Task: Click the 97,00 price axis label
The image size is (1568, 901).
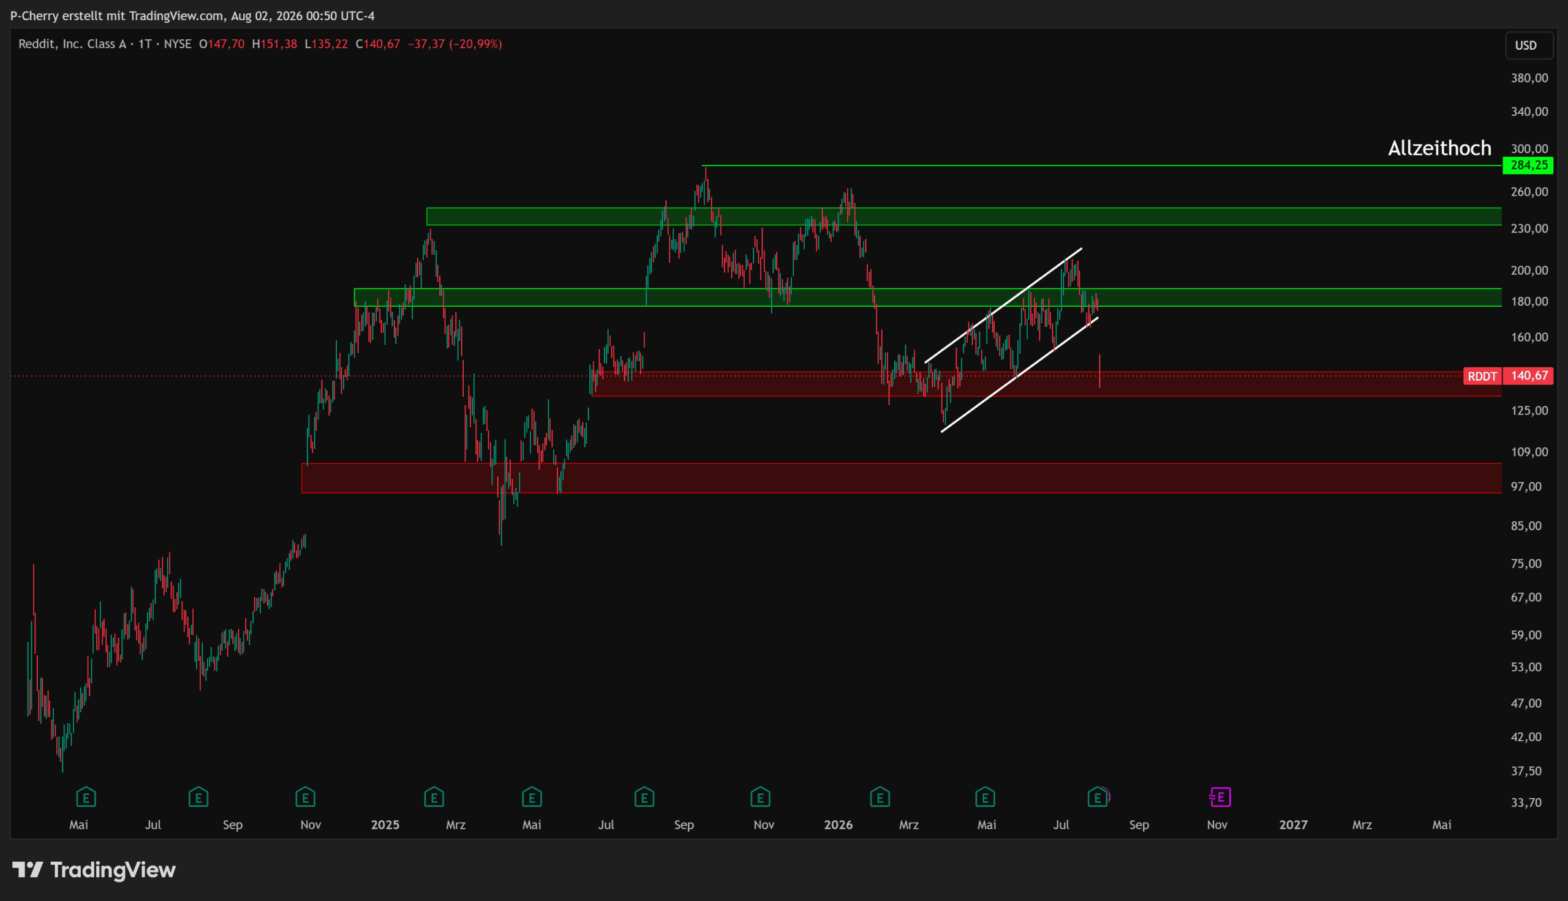Action: click(x=1526, y=487)
